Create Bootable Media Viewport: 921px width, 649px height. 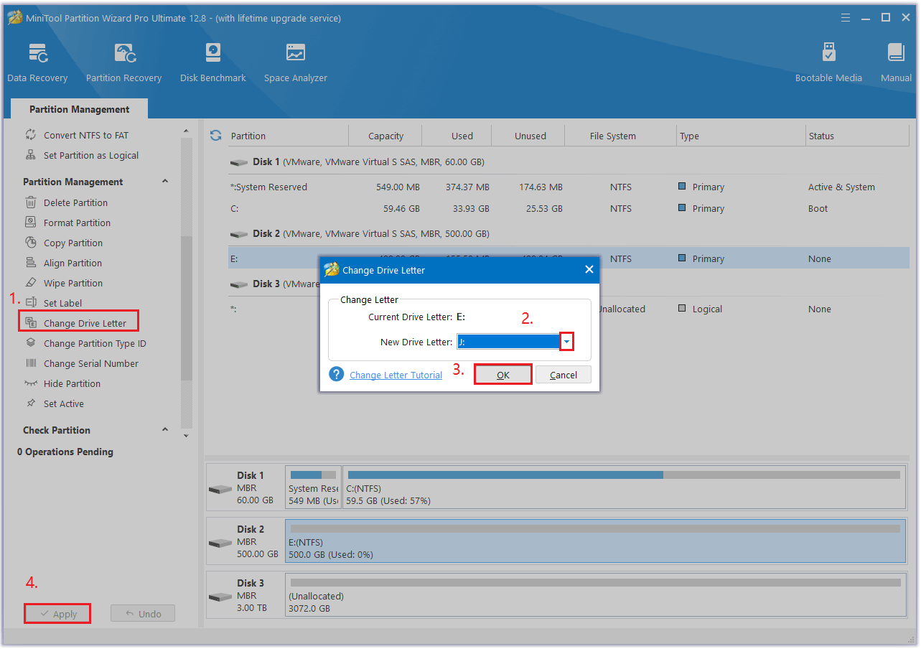[x=828, y=63]
